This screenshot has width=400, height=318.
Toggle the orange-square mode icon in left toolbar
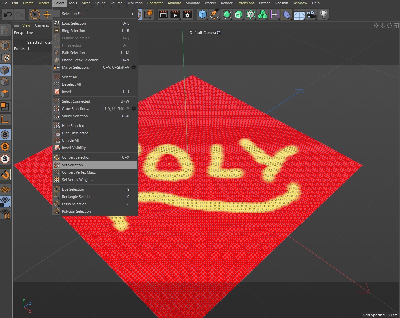[5, 106]
